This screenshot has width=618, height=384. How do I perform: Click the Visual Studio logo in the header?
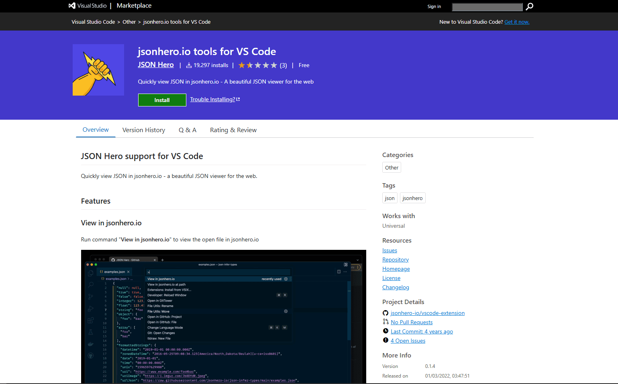pyautogui.click(x=72, y=6)
